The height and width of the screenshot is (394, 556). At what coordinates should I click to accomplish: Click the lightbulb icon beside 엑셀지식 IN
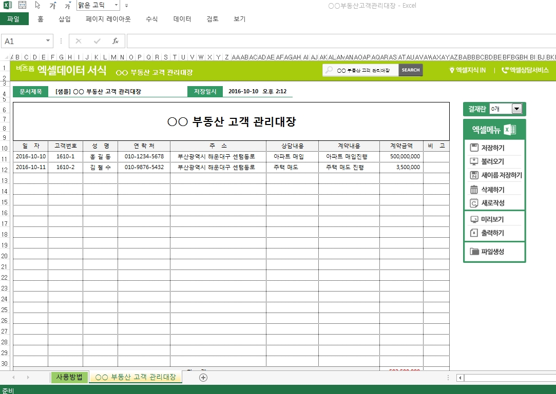(452, 70)
